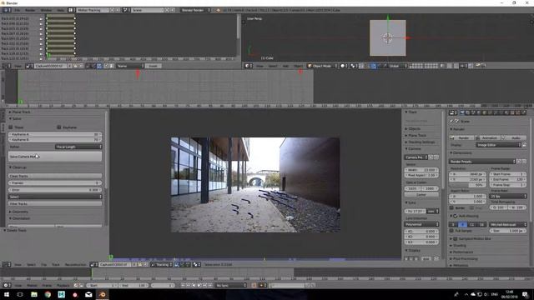
Task: Open the Render menu in top bar
Action: pyautogui.click(x=30, y=10)
